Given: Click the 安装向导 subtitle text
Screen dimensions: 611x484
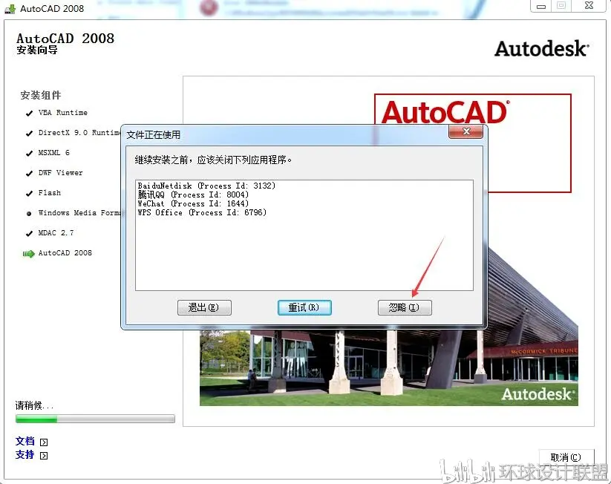Looking at the screenshot, I should [37, 50].
